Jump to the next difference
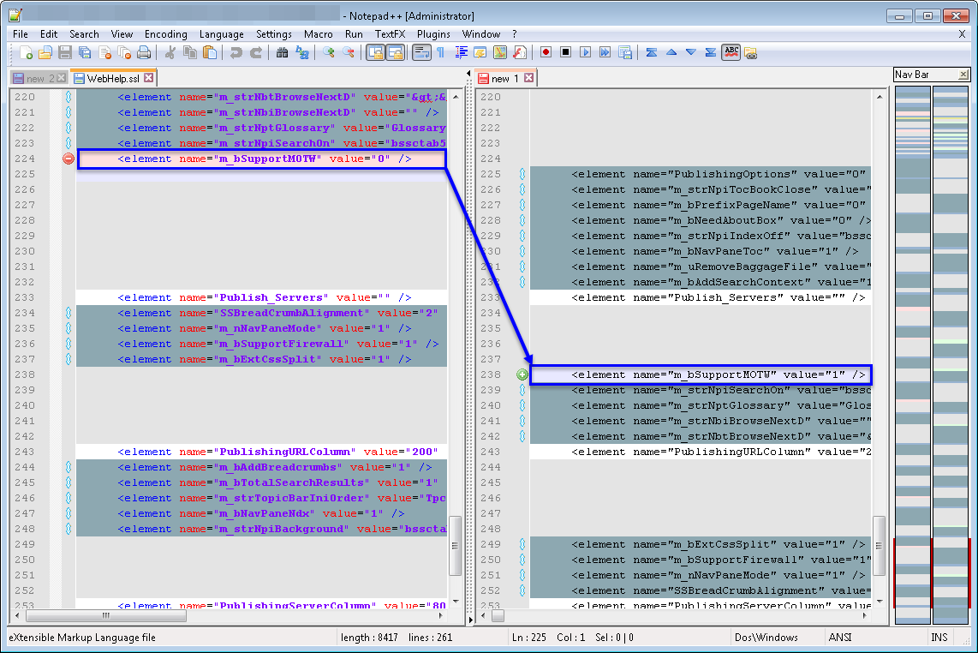The height and width of the screenshot is (653, 978). coord(692,52)
